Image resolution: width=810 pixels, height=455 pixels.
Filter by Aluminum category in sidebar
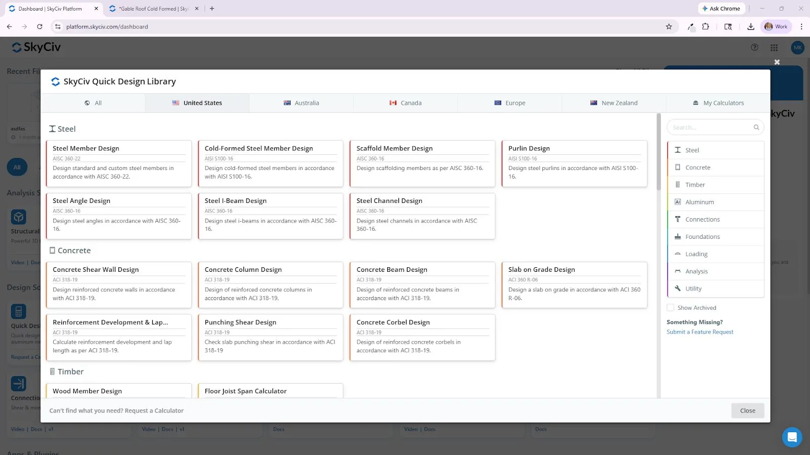coord(715,202)
